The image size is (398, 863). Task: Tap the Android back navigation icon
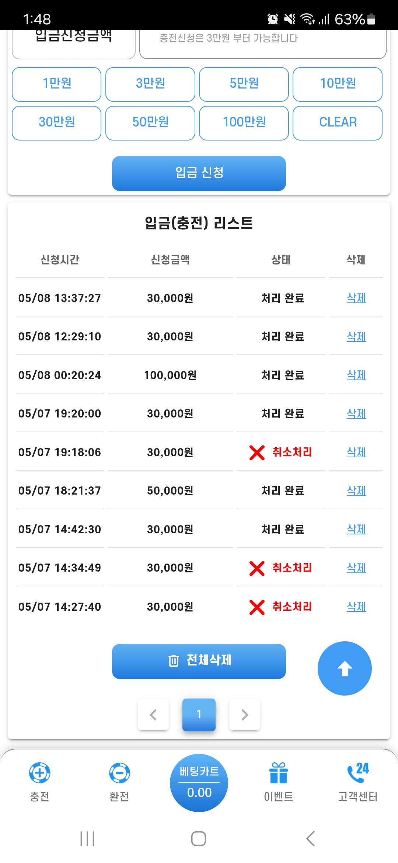coord(311,839)
